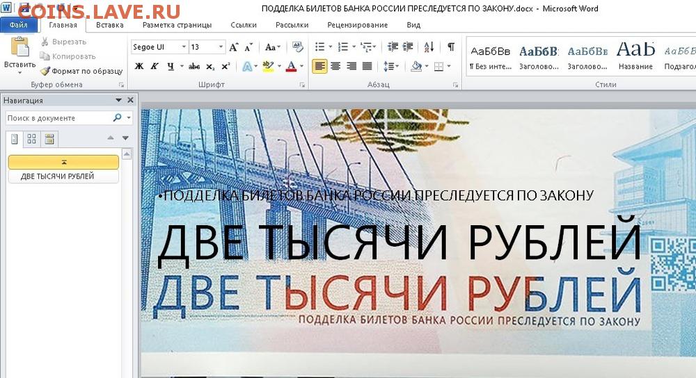Viewport: 696px width, 378px height.
Task: Expand the highlight color dropdown arrow
Action: 280,67
